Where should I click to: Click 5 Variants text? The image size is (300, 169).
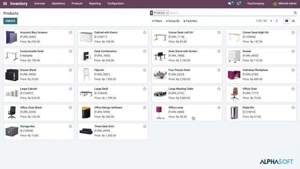[26, 55]
